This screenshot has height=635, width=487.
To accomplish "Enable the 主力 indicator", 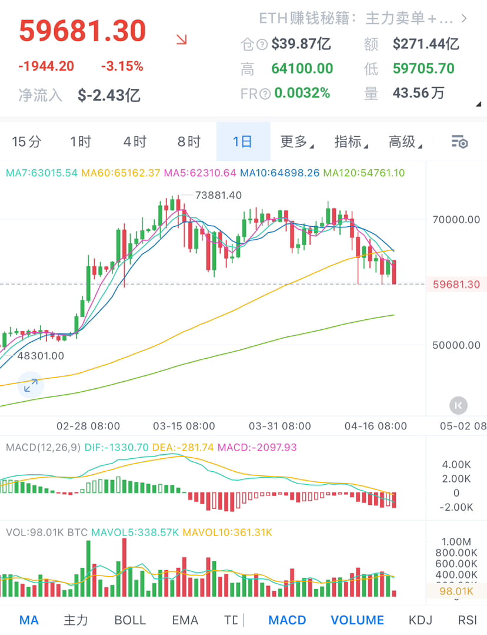I will tap(76, 620).
